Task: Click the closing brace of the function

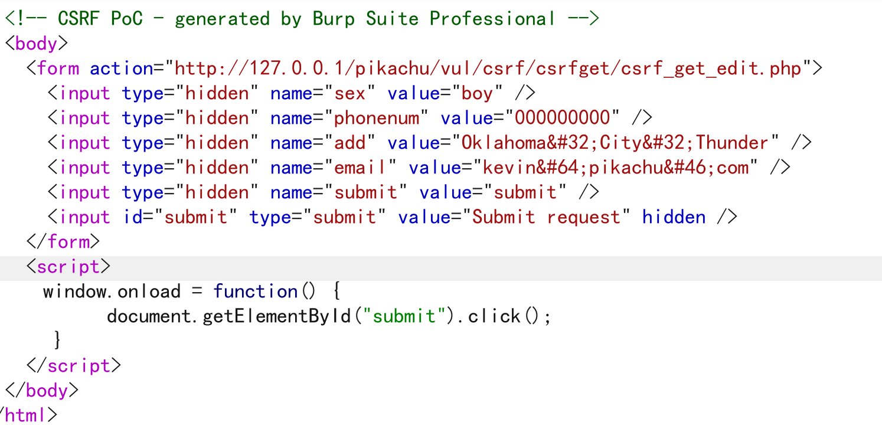Action: pos(57,340)
